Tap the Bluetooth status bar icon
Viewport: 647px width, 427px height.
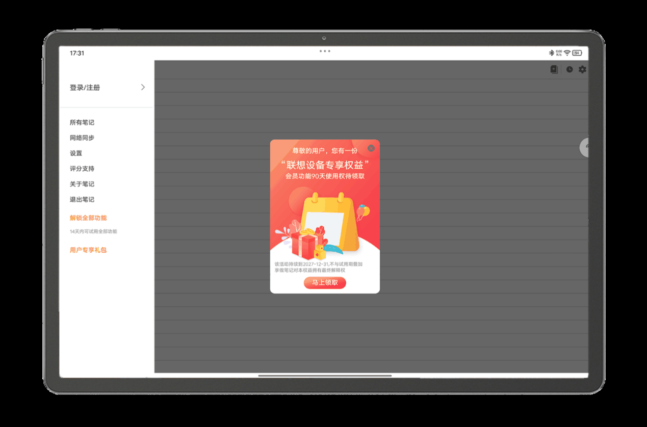(x=551, y=51)
